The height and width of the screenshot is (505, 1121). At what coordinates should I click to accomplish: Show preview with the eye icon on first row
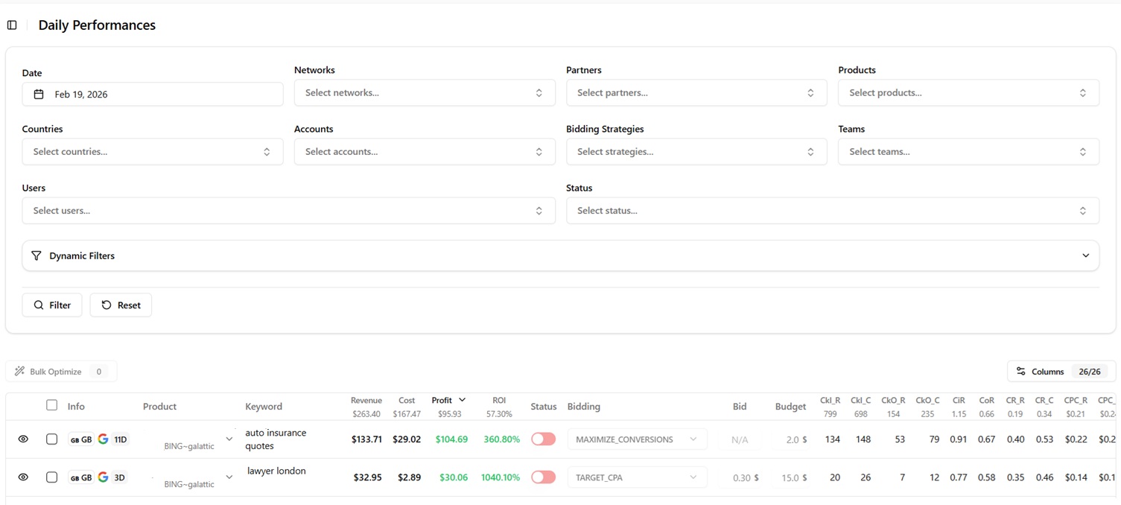click(22, 439)
